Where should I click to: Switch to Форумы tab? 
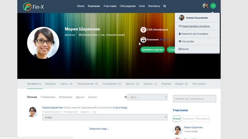[166, 84]
